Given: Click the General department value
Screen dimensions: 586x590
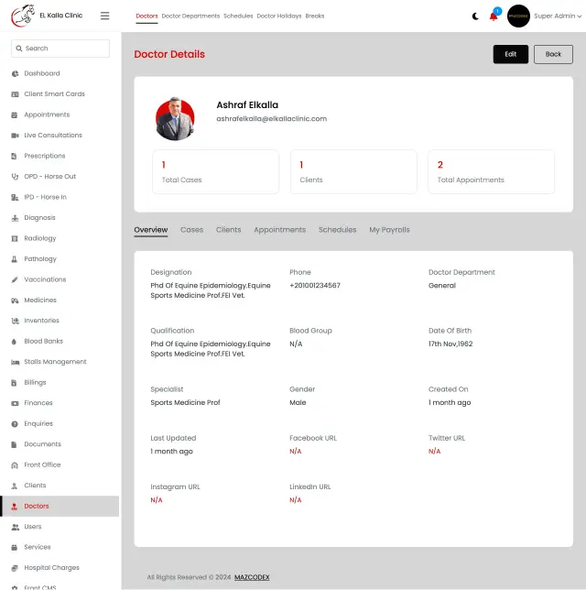Looking at the screenshot, I should (x=442, y=285).
